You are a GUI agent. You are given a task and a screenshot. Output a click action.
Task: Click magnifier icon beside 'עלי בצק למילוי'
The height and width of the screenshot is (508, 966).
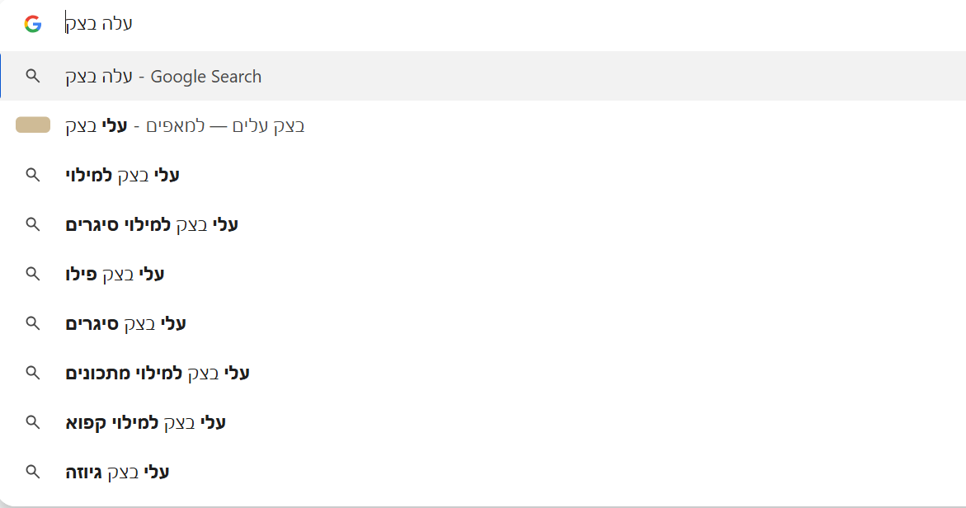click(x=33, y=175)
